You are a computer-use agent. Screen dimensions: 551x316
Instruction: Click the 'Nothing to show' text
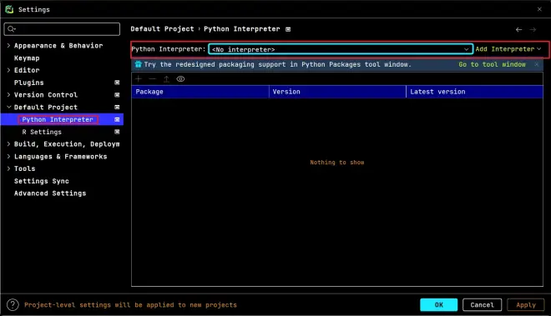(x=337, y=163)
